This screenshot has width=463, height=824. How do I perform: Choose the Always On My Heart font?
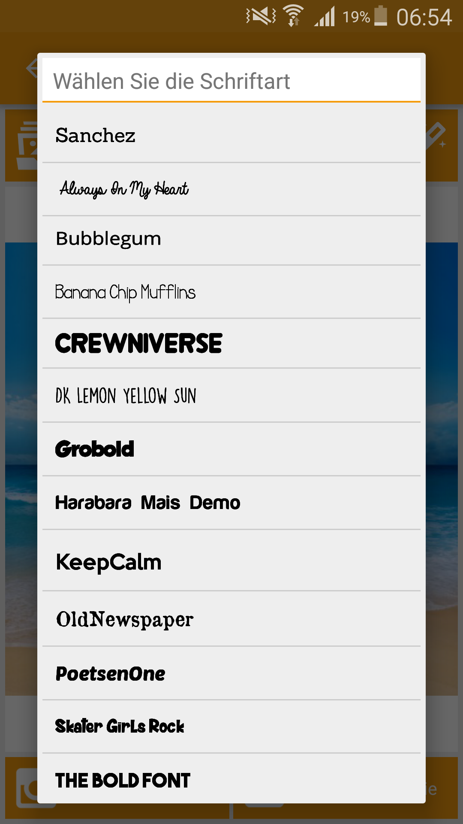[x=231, y=189]
